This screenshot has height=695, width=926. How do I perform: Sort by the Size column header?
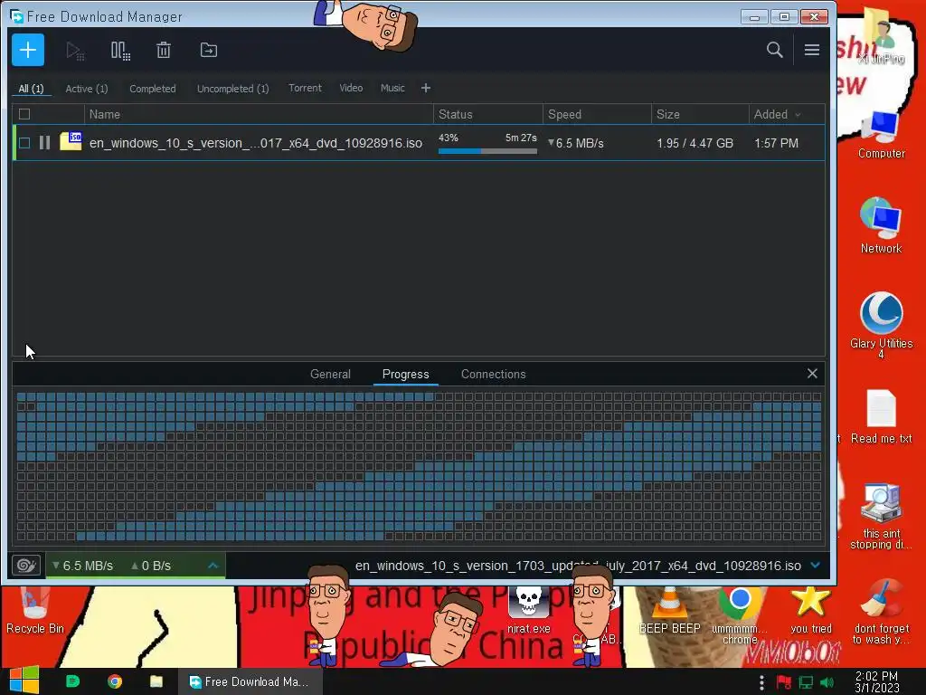point(700,115)
